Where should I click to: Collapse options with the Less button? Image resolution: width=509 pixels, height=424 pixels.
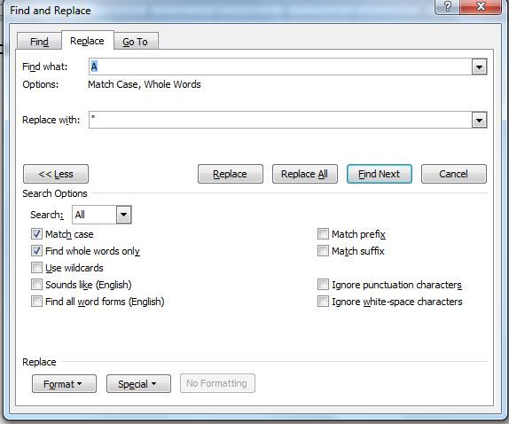click(56, 174)
